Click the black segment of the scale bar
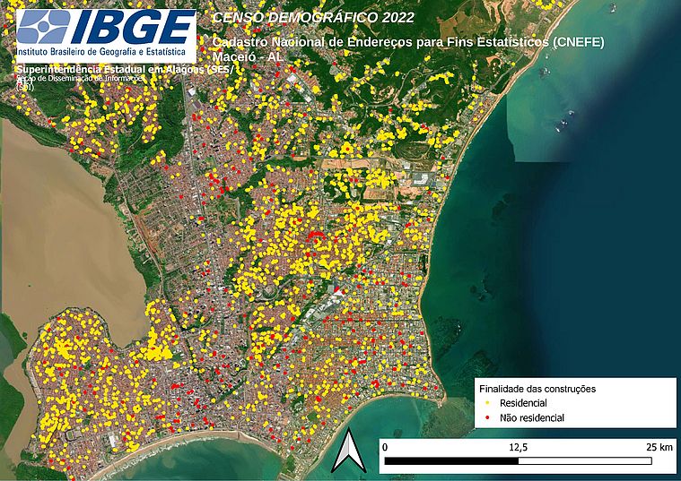Viewport: 681px width, 481px height. 450,461
